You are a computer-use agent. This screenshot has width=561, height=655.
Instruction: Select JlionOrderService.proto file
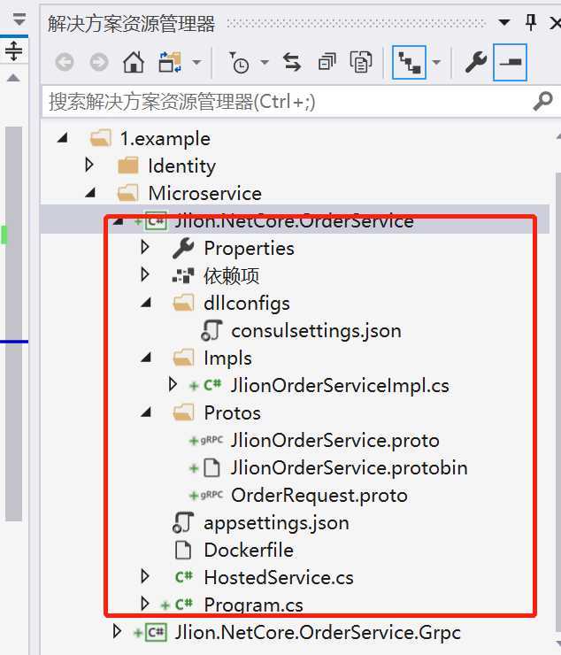335,441
